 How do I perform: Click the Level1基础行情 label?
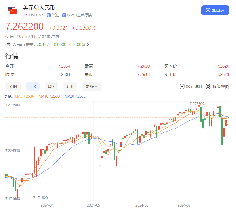79,15
